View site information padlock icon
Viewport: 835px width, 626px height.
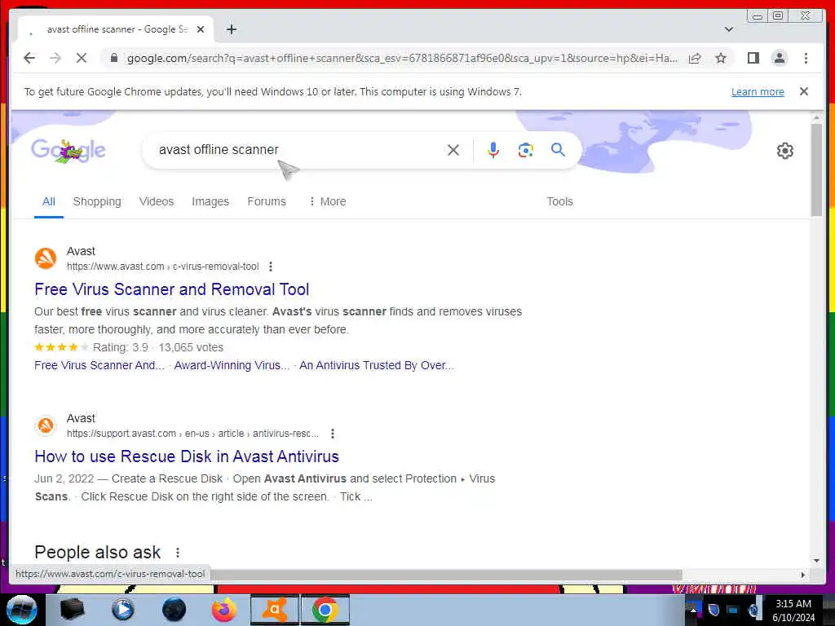(x=113, y=58)
